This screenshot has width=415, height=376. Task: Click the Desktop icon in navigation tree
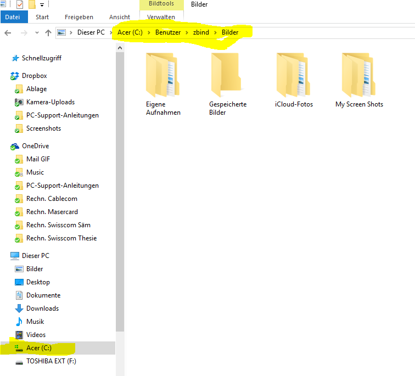[19, 282]
